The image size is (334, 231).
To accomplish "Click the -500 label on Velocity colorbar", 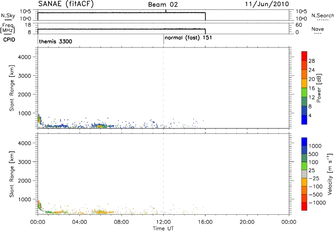I will [316, 194].
